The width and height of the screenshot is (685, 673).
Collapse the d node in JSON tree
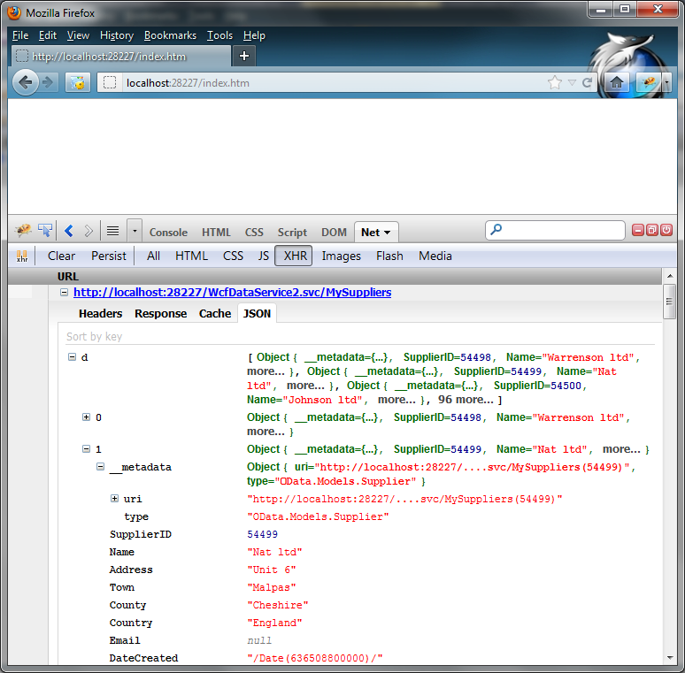pos(72,357)
